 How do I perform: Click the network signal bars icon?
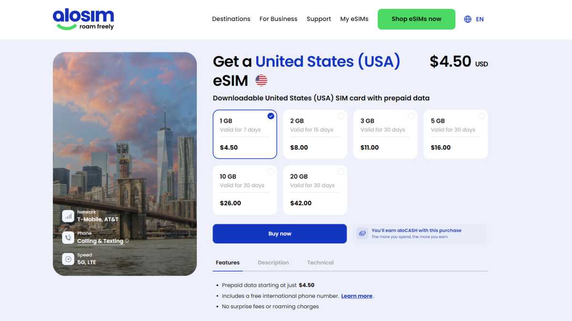click(x=68, y=216)
